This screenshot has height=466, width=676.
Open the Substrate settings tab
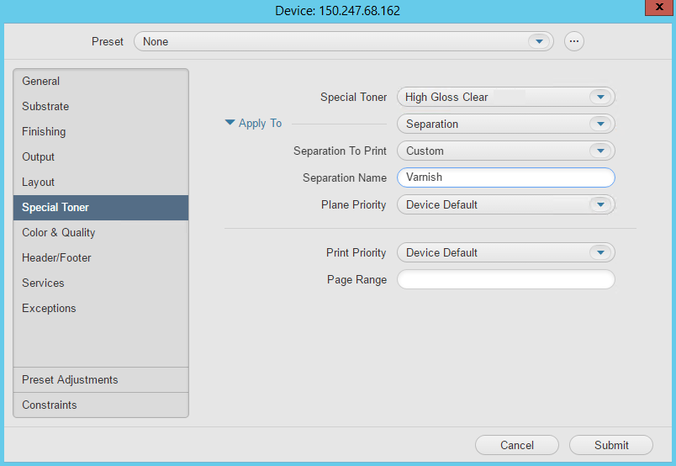45,106
